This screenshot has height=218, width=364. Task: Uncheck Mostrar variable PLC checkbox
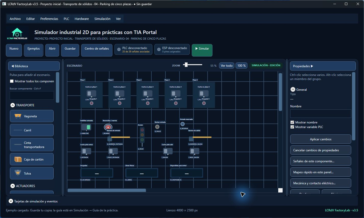coord(292,127)
